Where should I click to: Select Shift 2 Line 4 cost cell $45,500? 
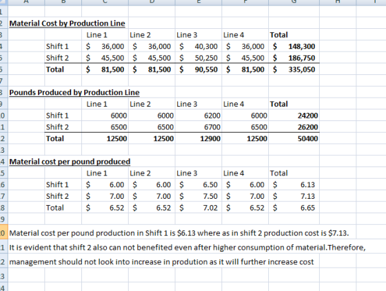245,58
